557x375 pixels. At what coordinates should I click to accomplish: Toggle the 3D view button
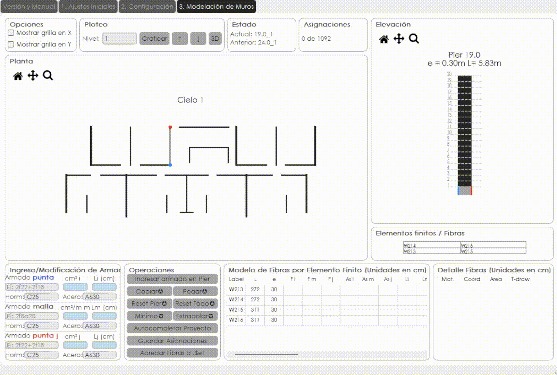[215, 39]
